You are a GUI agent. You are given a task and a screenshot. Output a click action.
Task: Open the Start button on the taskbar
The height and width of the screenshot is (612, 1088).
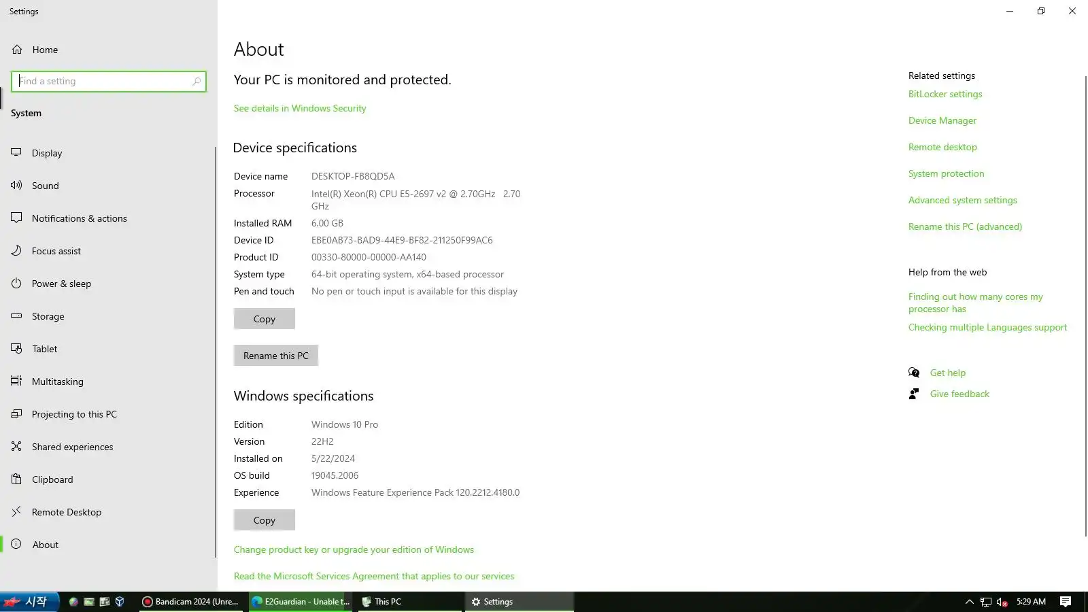pyautogui.click(x=29, y=602)
